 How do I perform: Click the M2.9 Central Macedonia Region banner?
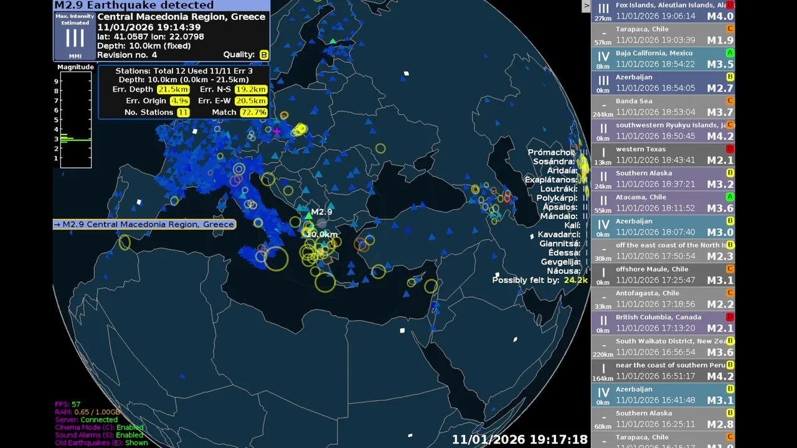pos(144,225)
